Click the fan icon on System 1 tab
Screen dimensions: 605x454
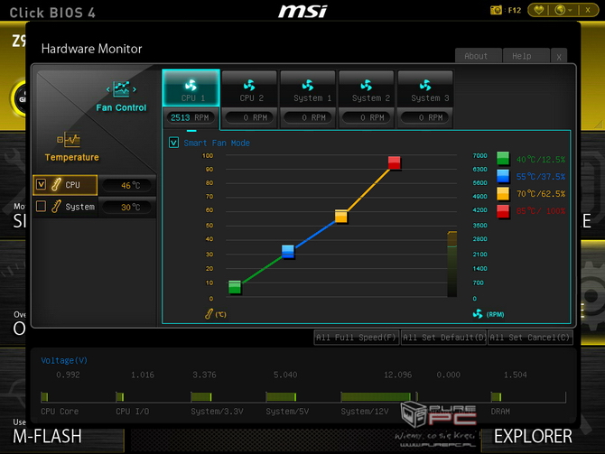[x=308, y=85]
